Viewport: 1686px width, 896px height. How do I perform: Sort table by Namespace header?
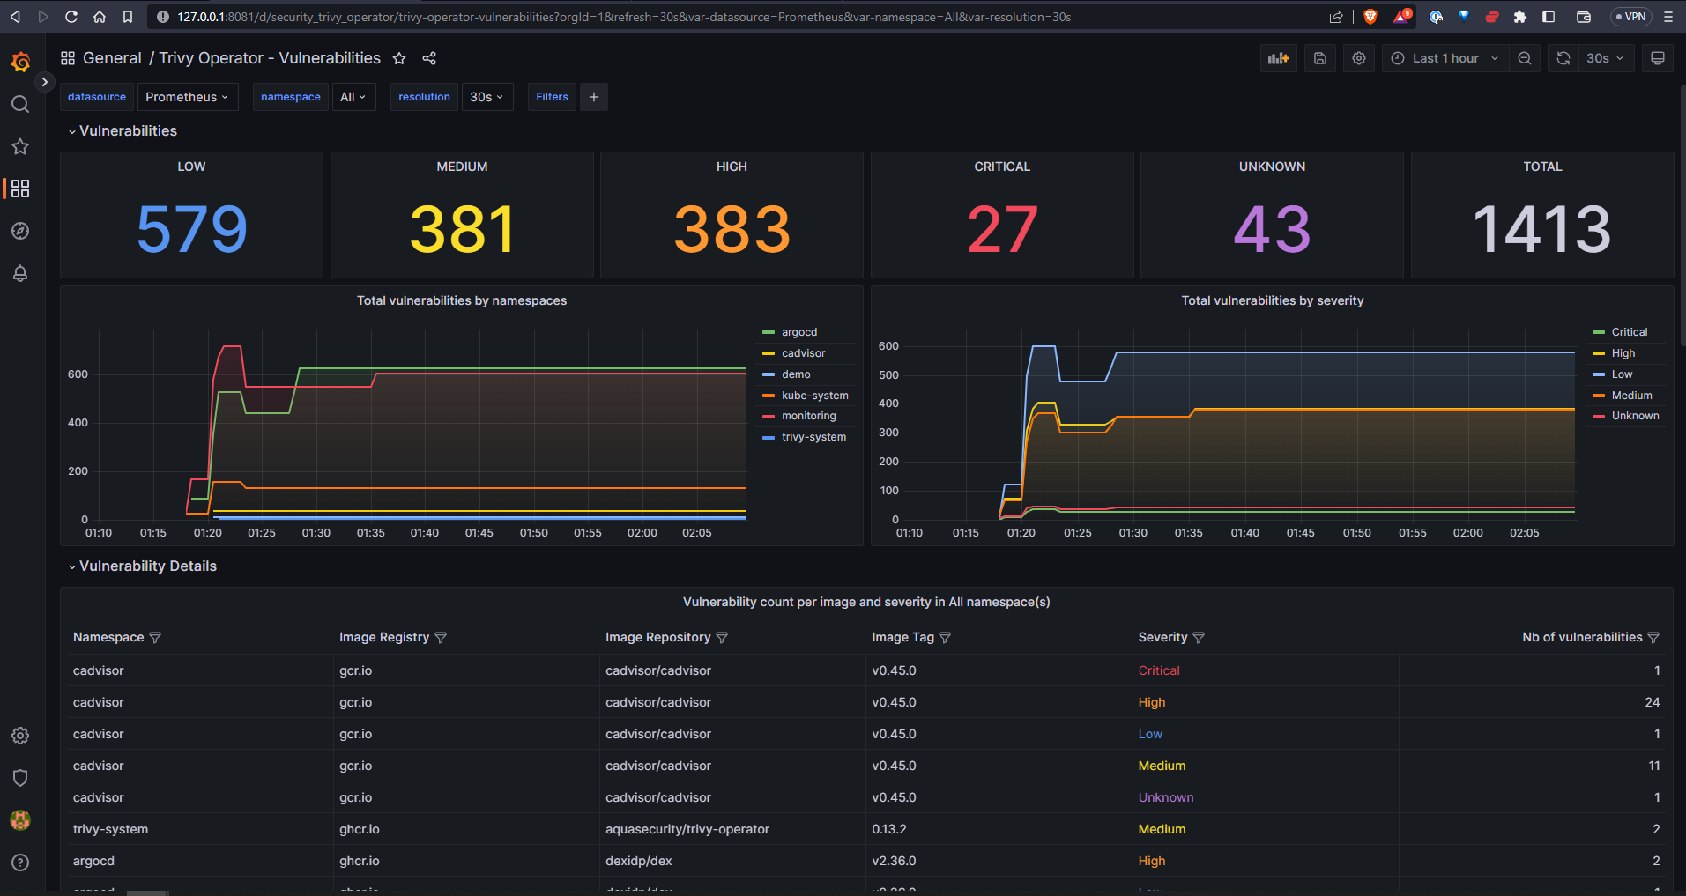(108, 637)
